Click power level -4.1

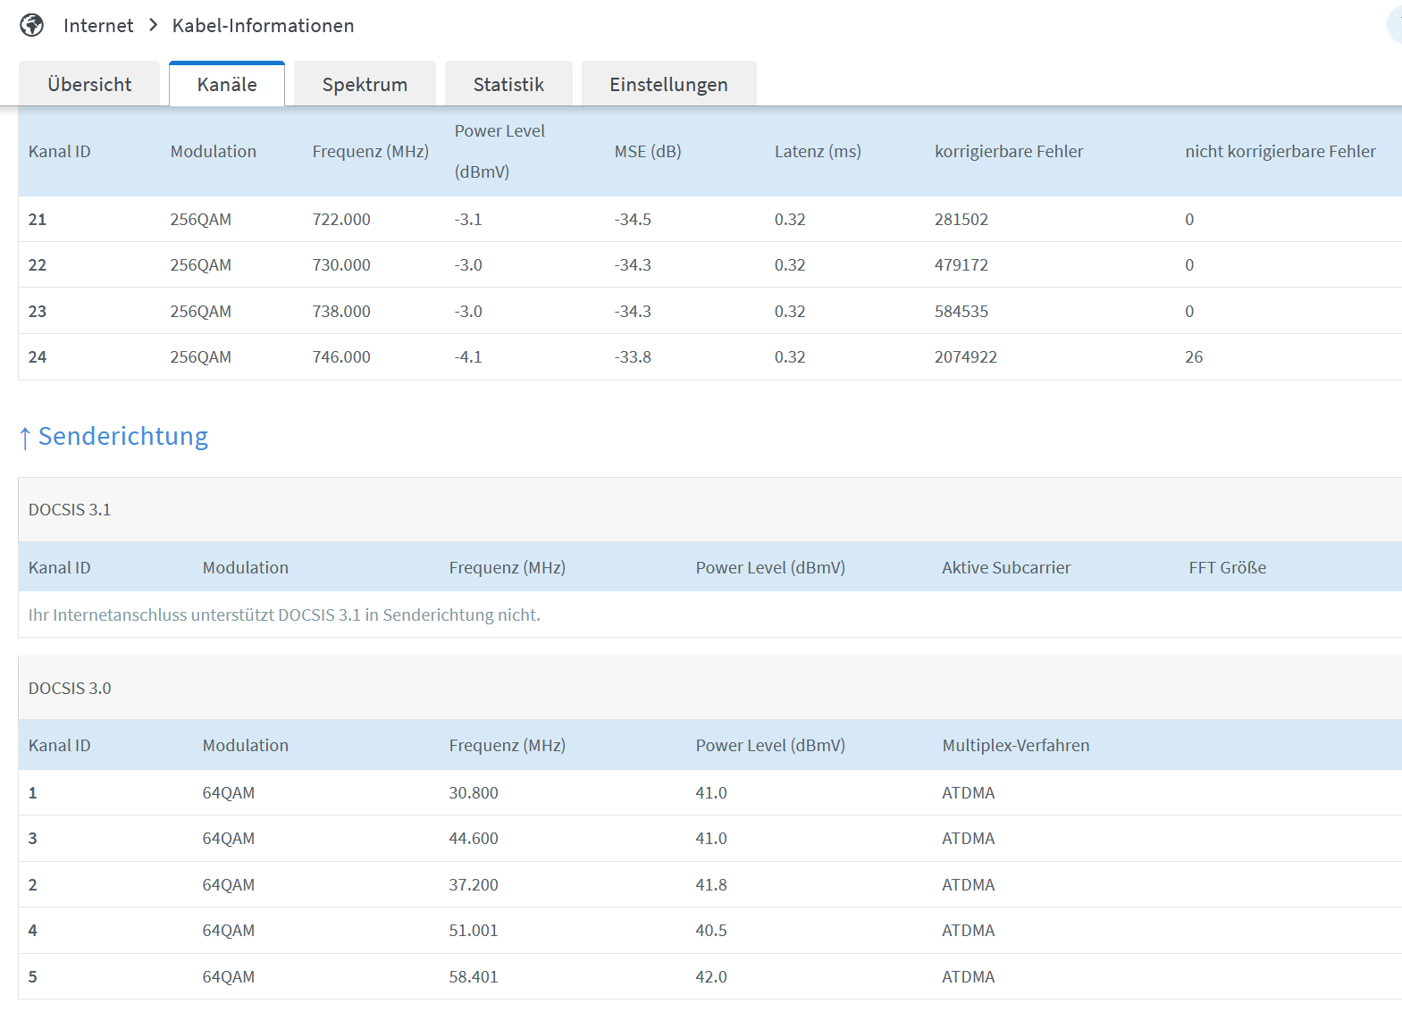tap(468, 357)
